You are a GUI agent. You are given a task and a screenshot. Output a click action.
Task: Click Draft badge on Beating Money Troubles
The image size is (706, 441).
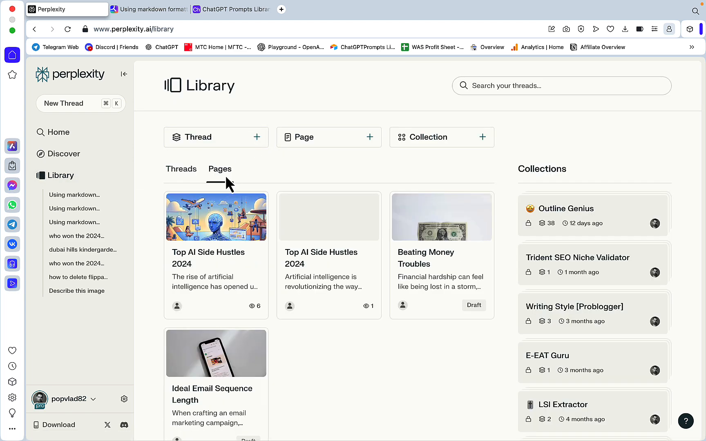tap(474, 305)
